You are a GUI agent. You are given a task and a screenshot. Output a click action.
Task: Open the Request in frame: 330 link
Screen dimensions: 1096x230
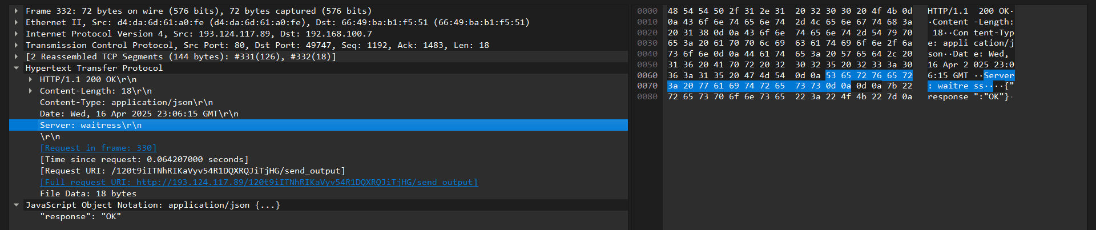tap(98, 148)
